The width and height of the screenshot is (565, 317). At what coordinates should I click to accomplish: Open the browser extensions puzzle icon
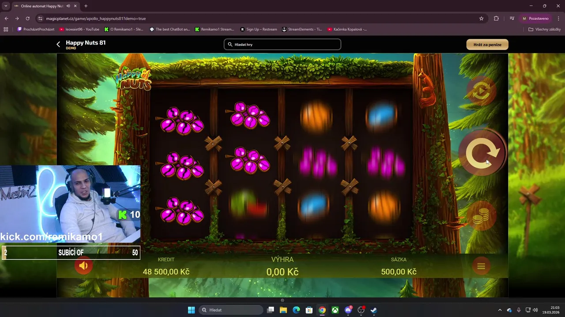coord(496,18)
